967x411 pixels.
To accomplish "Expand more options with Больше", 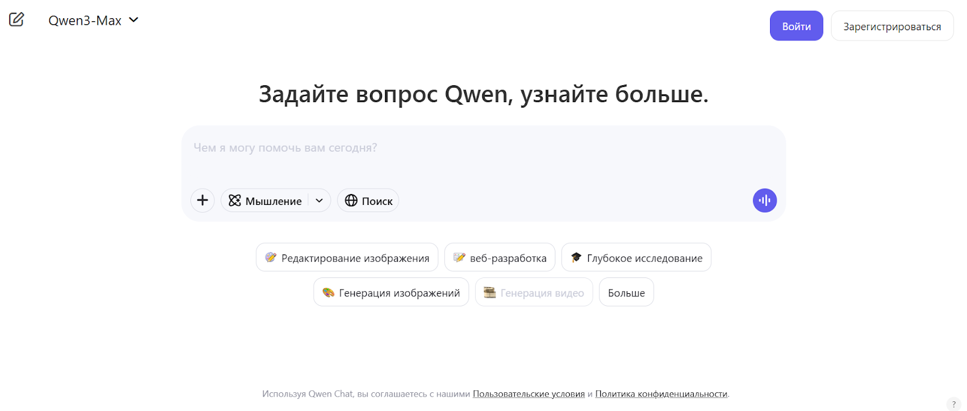I will (x=626, y=293).
